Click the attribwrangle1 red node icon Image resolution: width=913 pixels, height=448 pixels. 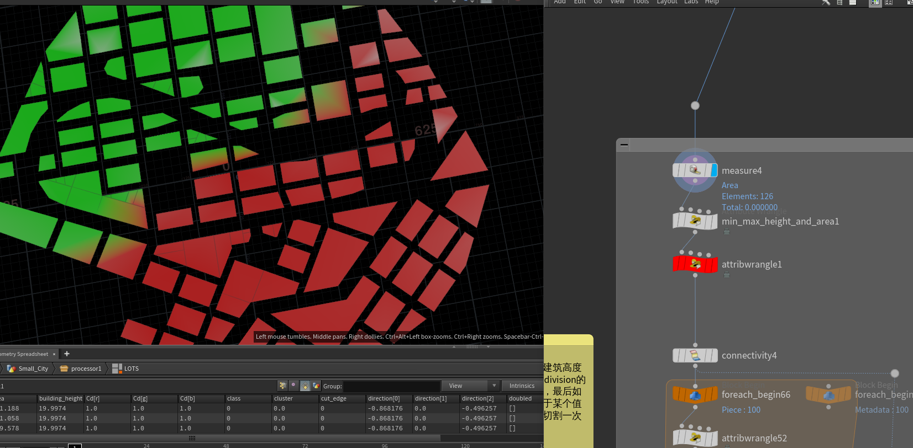695,264
